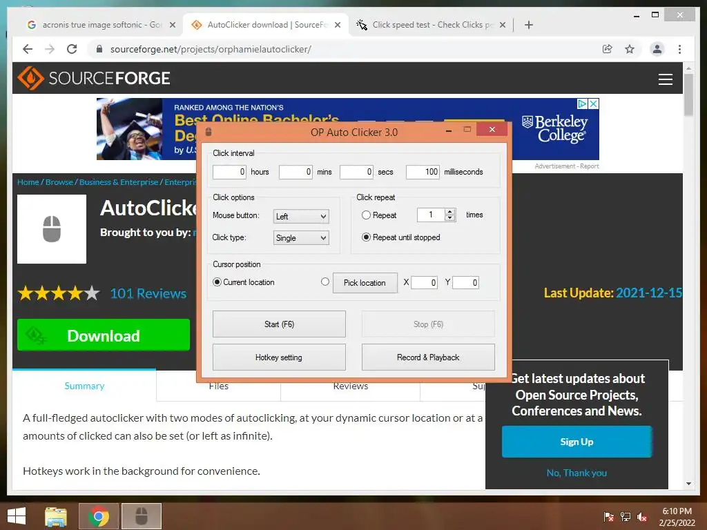This screenshot has height=530, width=707.
Task: Select Repeat until stopped option
Action: pos(366,237)
